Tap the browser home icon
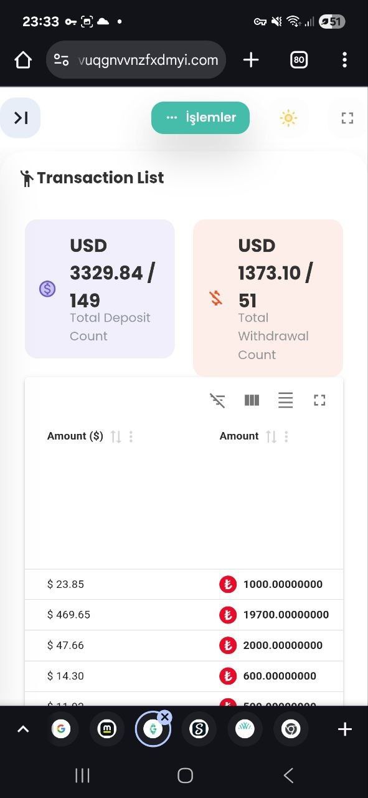368x798 pixels. pos(23,60)
